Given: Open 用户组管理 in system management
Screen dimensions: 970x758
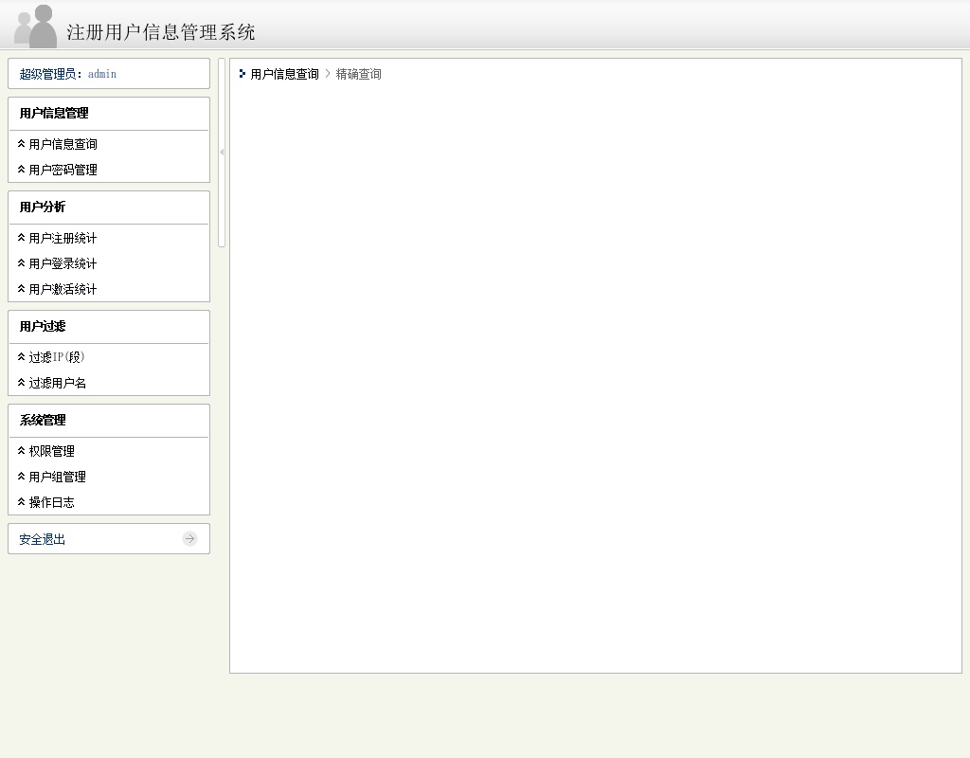Looking at the screenshot, I should coord(58,477).
